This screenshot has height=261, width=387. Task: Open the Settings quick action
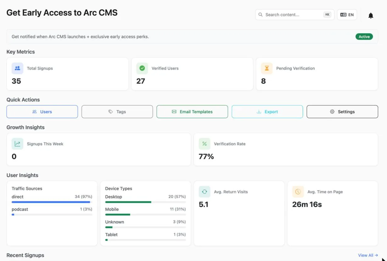click(x=342, y=112)
